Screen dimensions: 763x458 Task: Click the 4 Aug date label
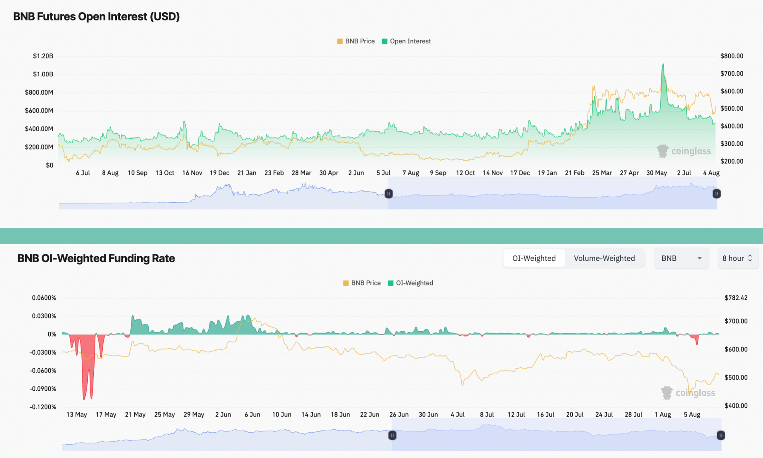711,173
